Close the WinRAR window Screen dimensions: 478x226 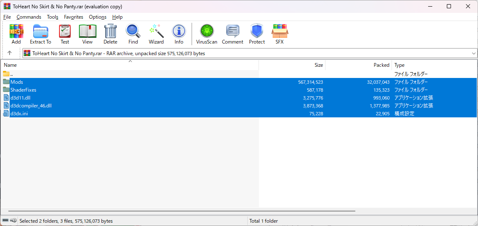pyautogui.click(x=467, y=6)
